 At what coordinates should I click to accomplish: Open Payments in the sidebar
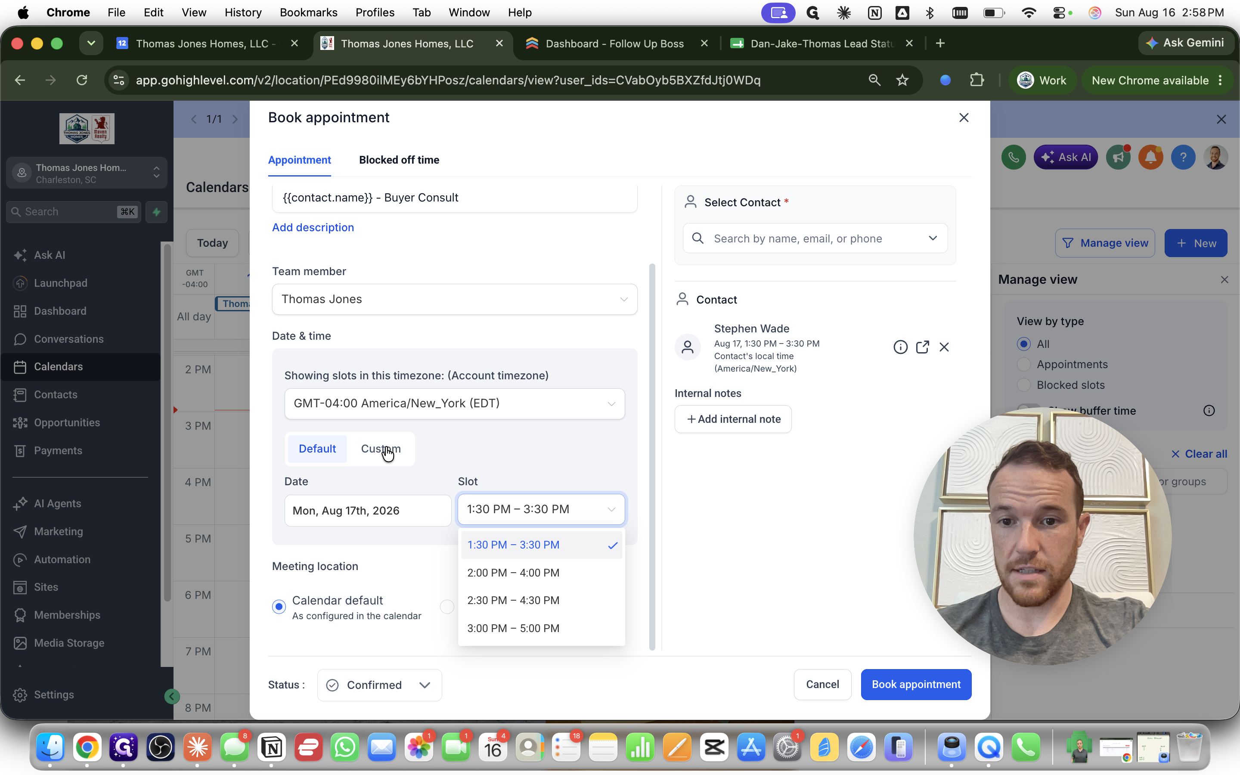coord(58,450)
